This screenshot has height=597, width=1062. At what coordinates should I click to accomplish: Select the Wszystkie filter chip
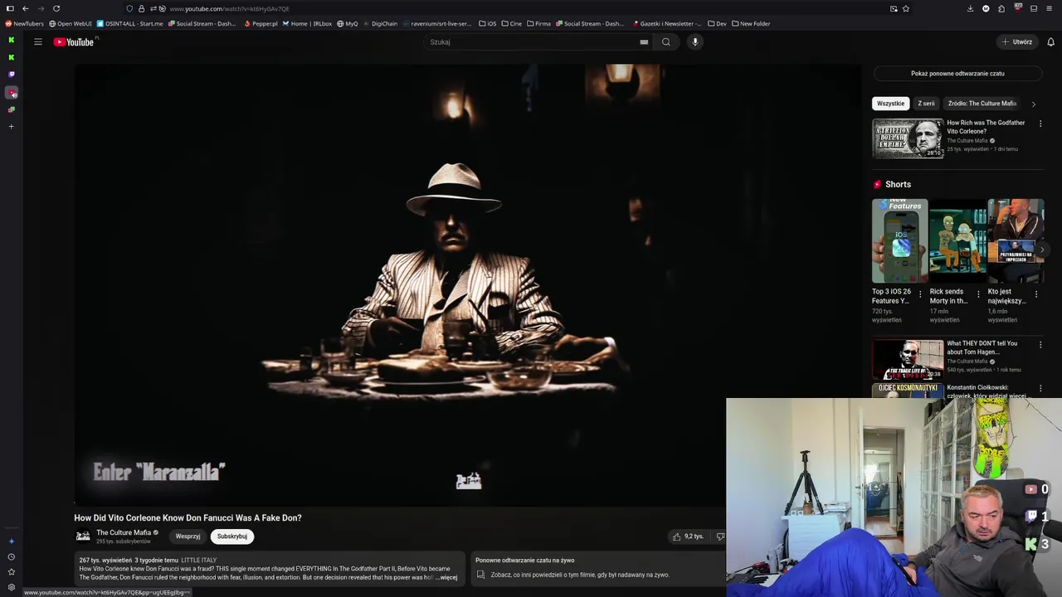tap(890, 104)
